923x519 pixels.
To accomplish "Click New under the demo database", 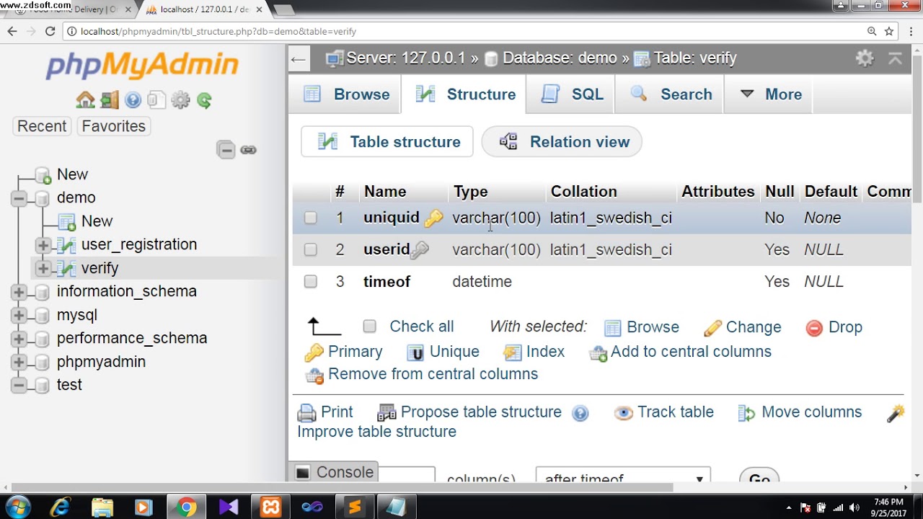I will (x=97, y=221).
